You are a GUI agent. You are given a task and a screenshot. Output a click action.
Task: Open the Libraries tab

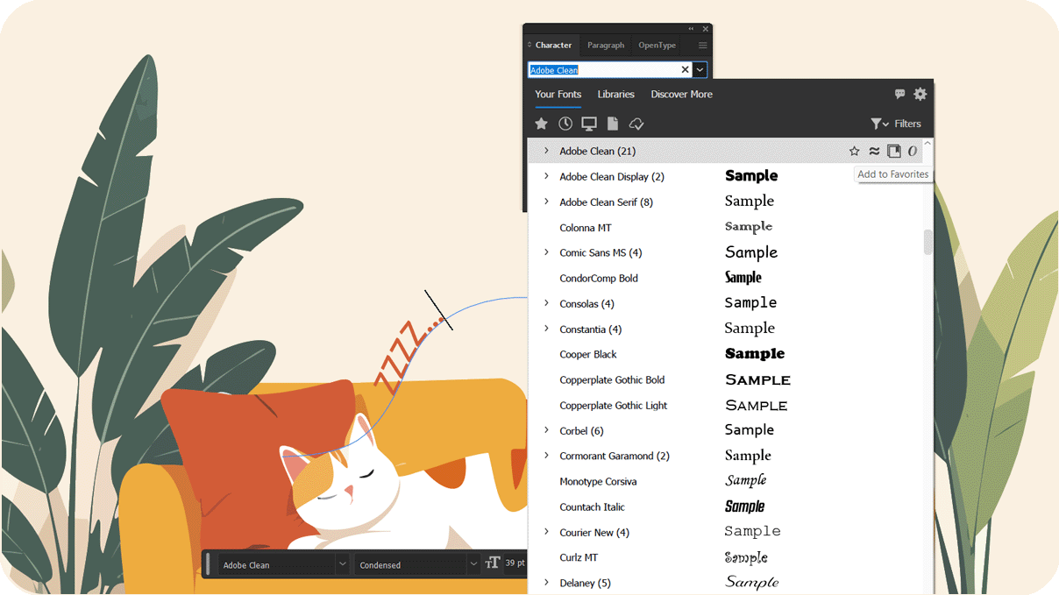tap(615, 94)
